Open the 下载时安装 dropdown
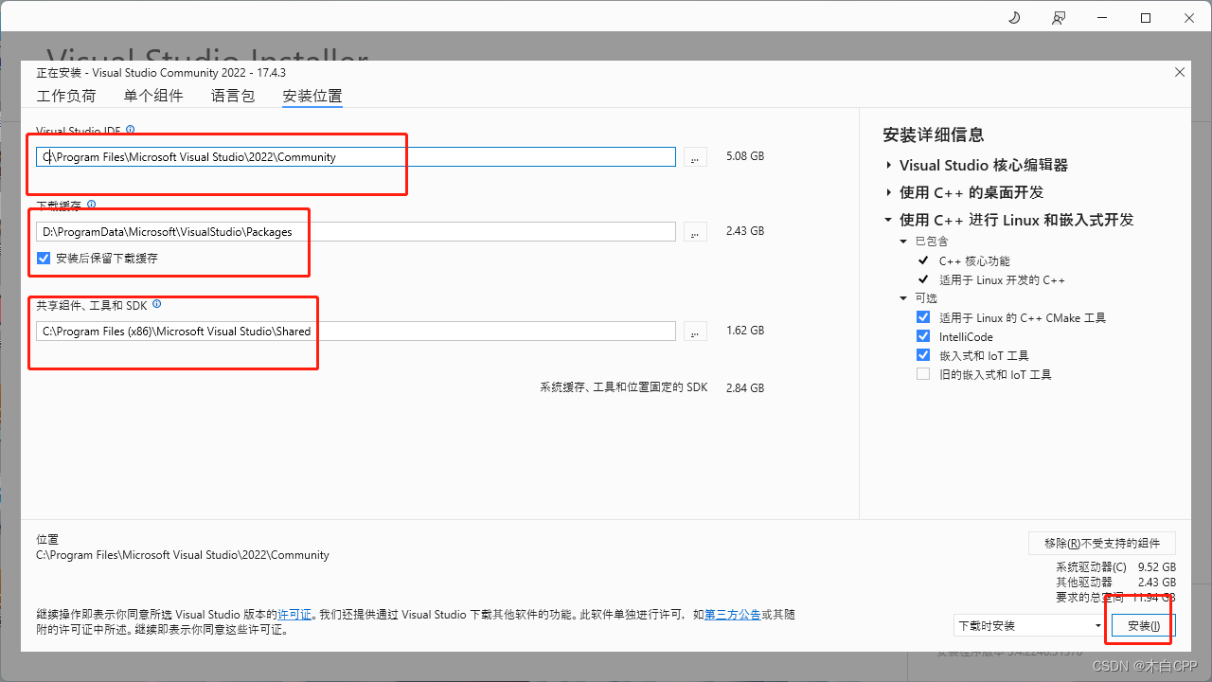1212x682 pixels. click(x=1029, y=625)
